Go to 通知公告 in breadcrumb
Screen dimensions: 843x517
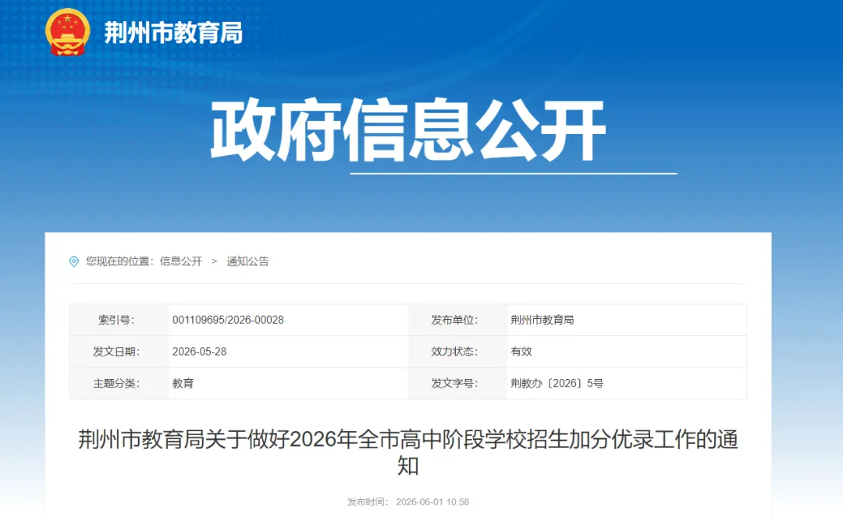(247, 261)
